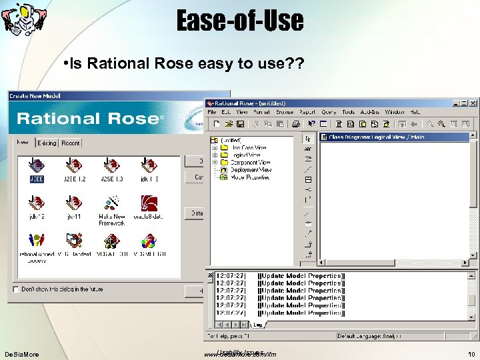Click the Zoom In magnifier toolbar icon
This screenshot has height=360, width=480.
point(430,124)
